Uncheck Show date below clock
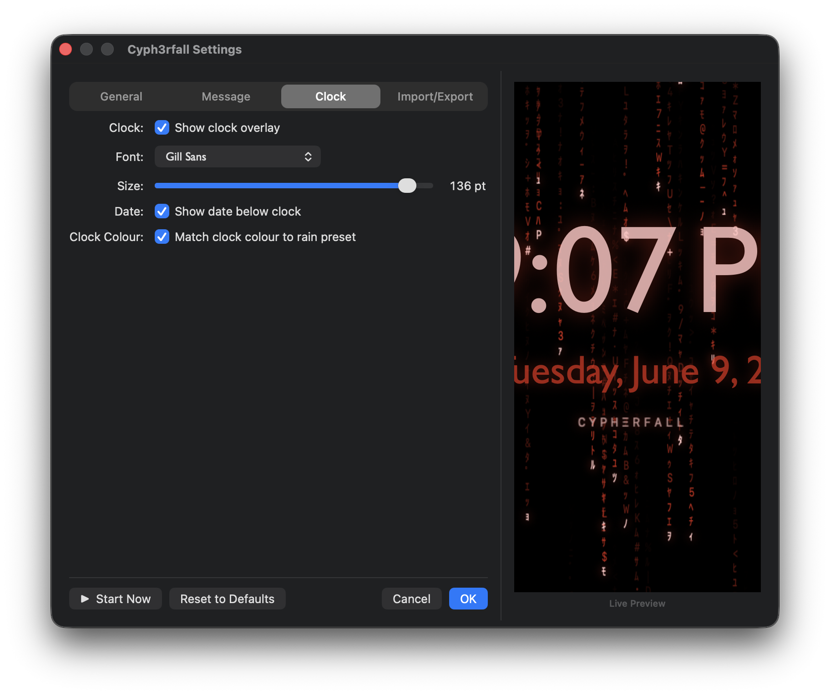The image size is (830, 695). 162,212
